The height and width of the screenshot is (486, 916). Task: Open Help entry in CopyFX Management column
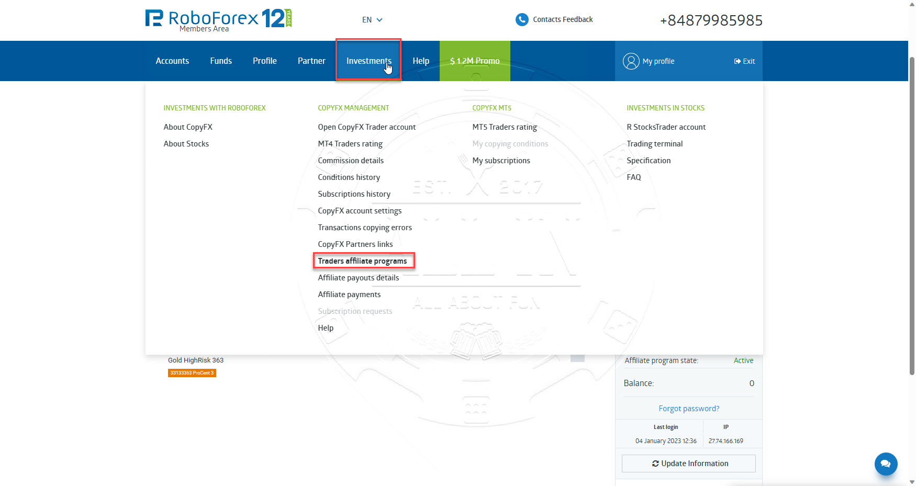tap(326, 328)
